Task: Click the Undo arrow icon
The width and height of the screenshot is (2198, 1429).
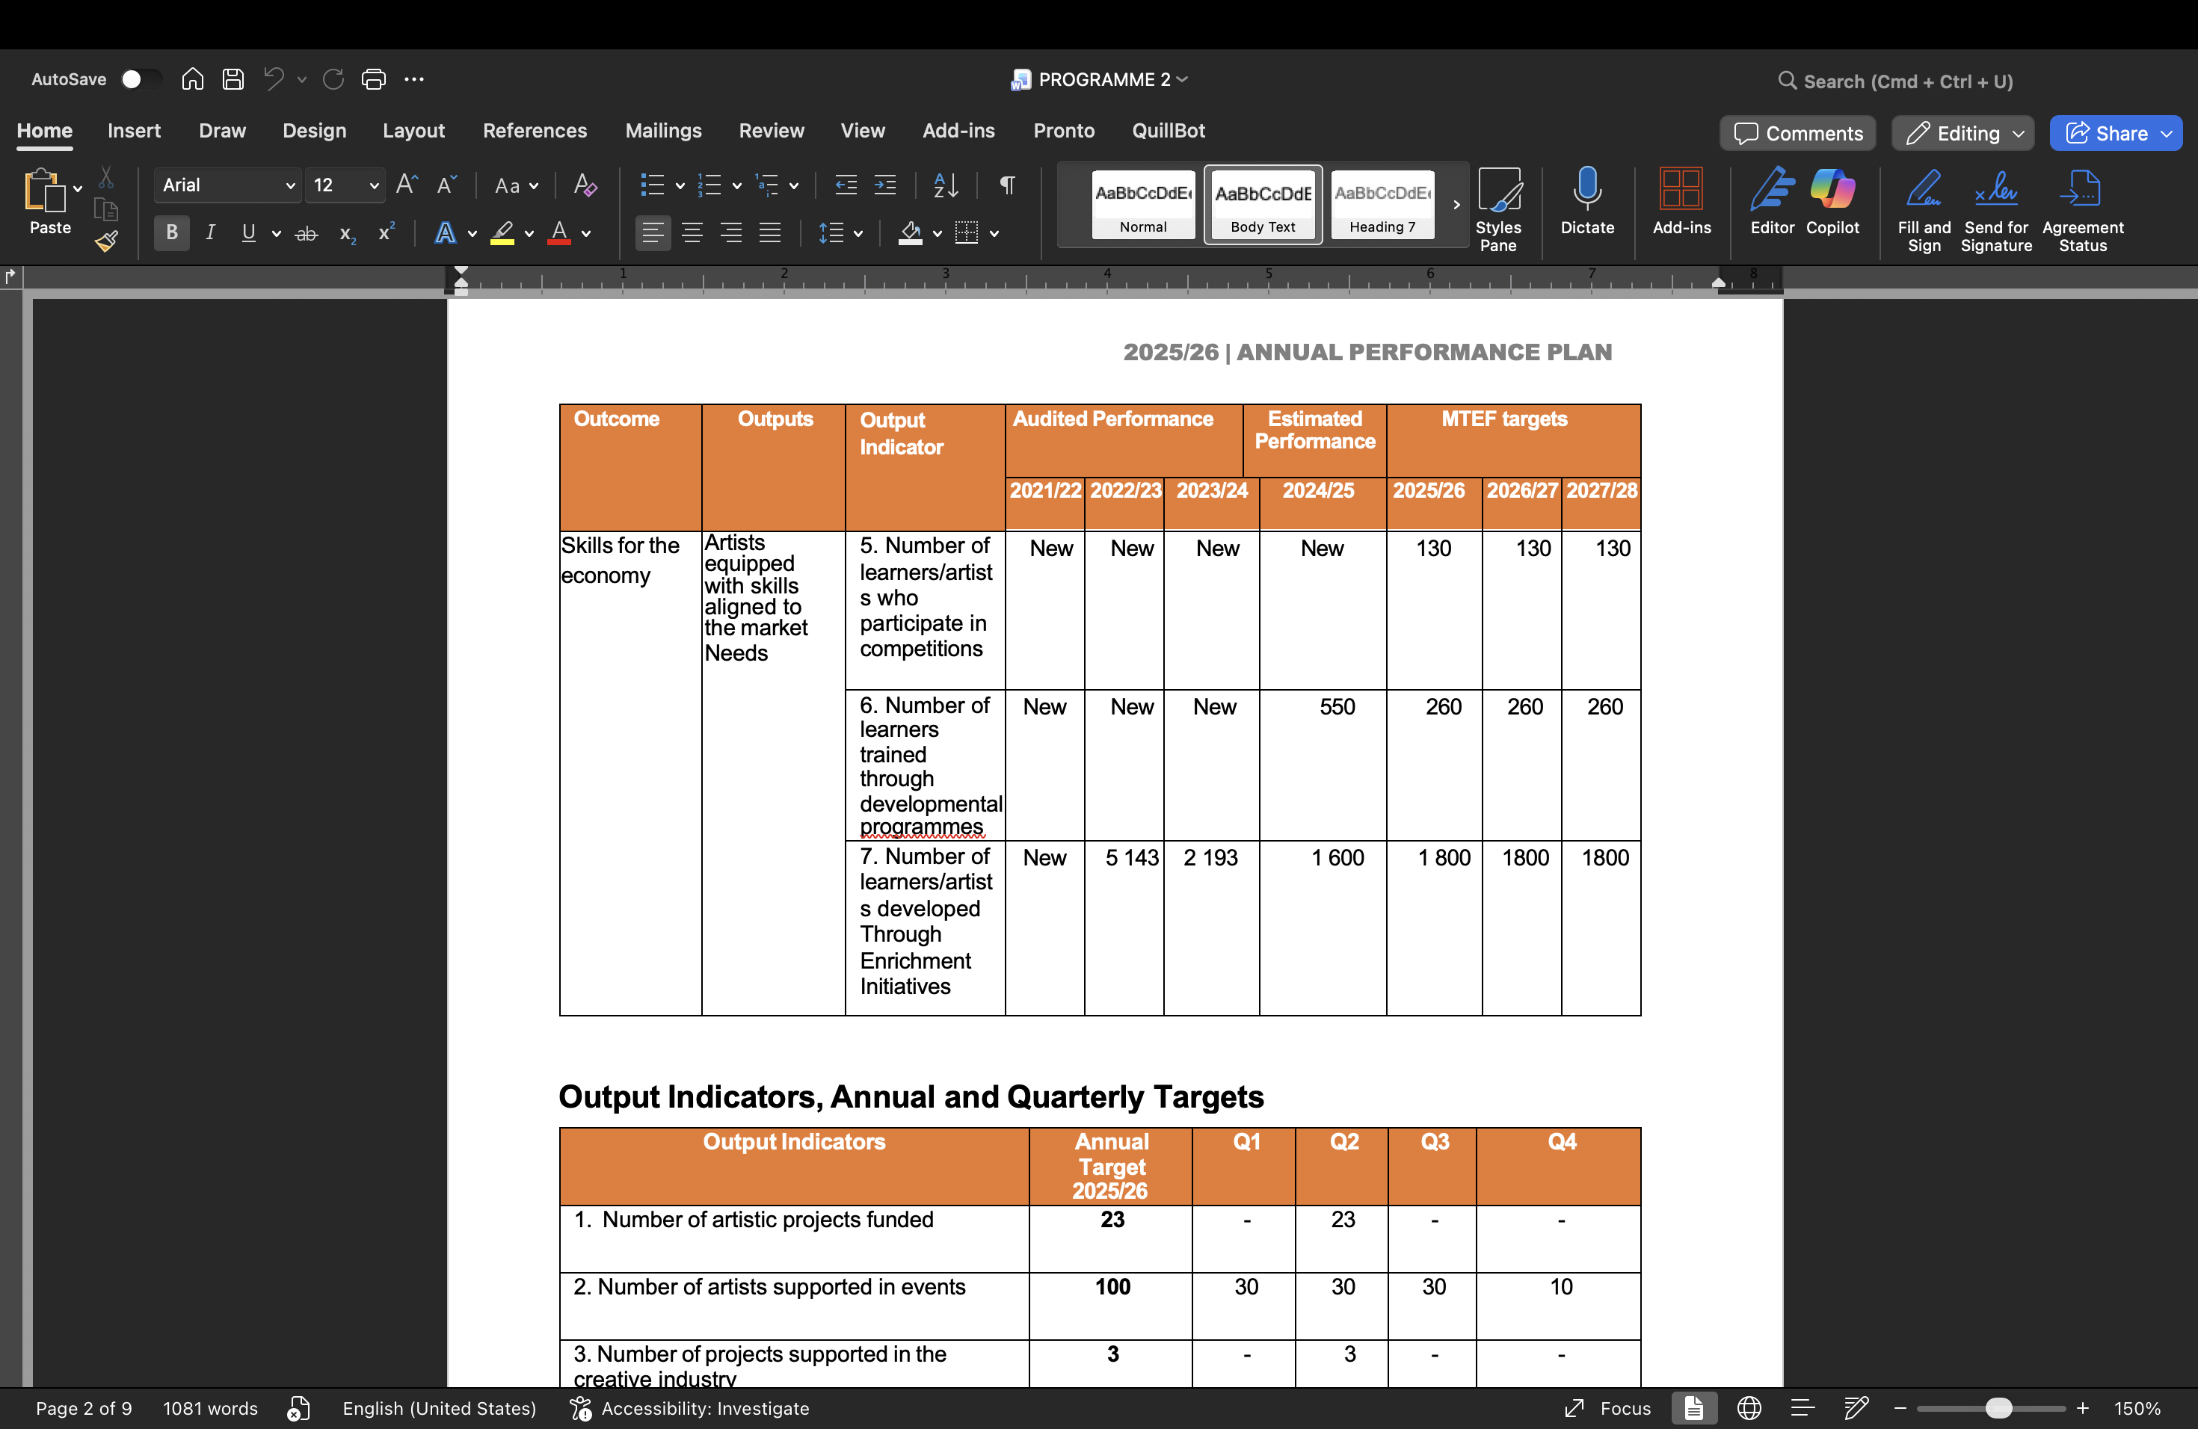Action: tap(274, 79)
